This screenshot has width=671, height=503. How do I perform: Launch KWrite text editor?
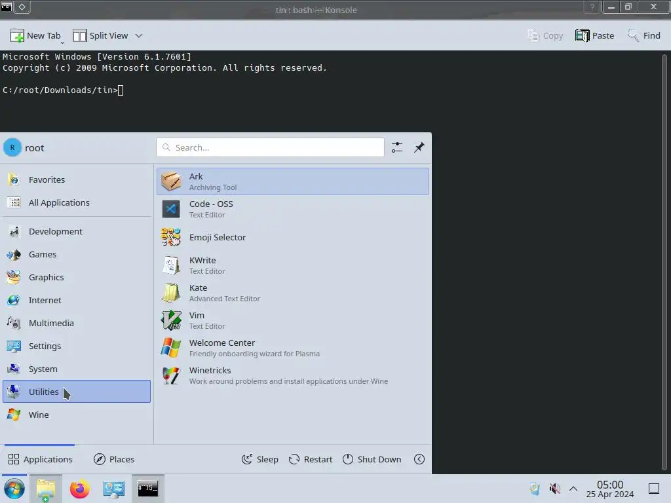click(x=293, y=265)
